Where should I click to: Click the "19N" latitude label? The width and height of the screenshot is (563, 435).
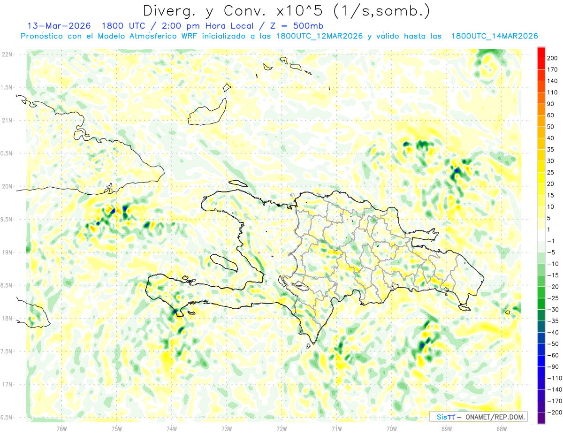pos(7,252)
